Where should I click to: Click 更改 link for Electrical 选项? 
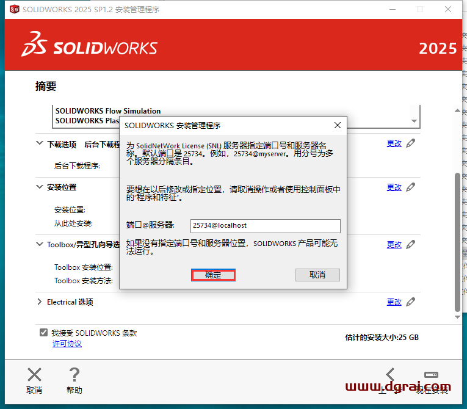pyautogui.click(x=394, y=302)
